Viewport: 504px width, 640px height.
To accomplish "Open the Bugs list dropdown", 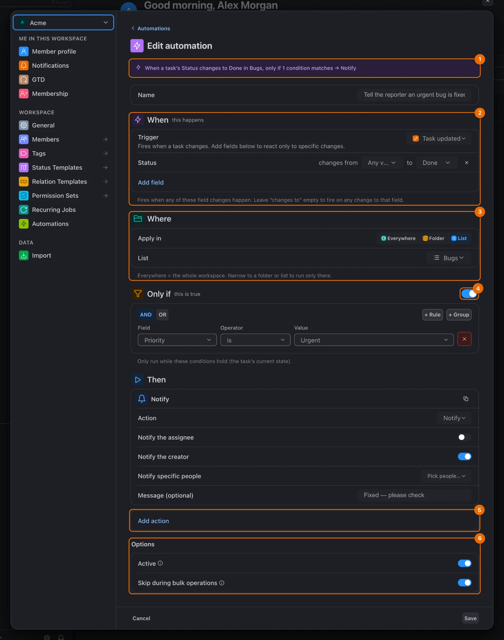I will coord(449,258).
